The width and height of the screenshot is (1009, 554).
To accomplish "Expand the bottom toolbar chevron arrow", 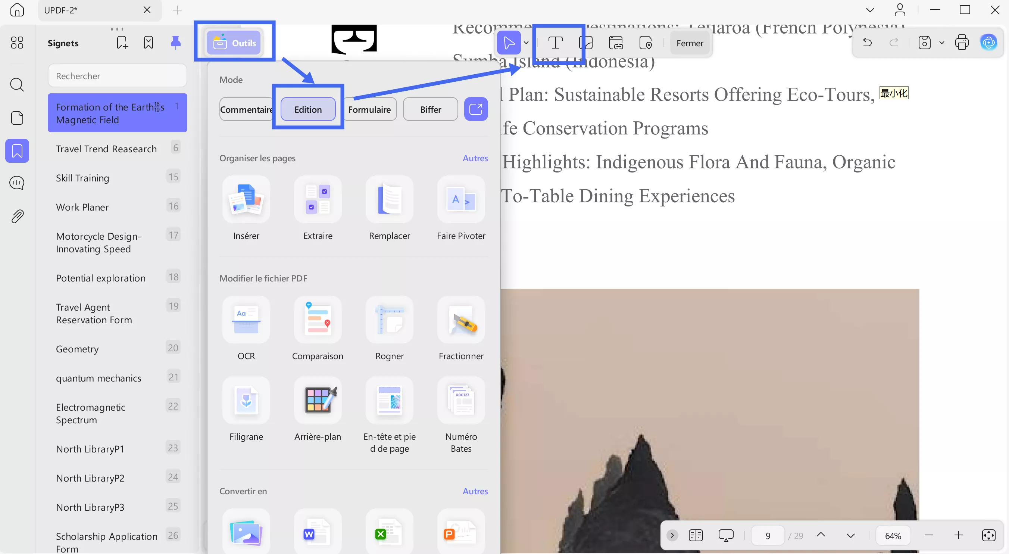I will click(672, 535).
